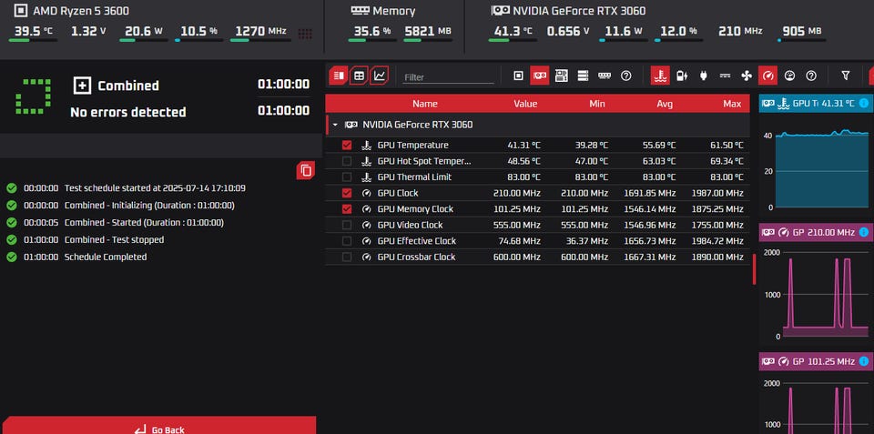
Task: Toggle voltage sensor type filter icon
Action: (x=682, y=76)
